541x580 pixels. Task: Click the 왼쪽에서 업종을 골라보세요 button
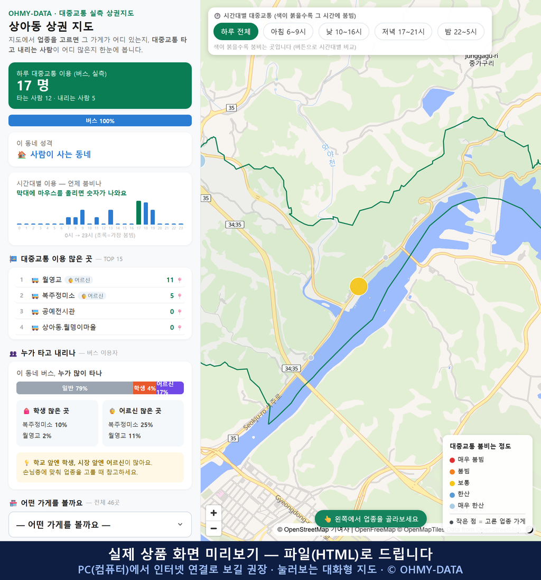pos(371,519)
